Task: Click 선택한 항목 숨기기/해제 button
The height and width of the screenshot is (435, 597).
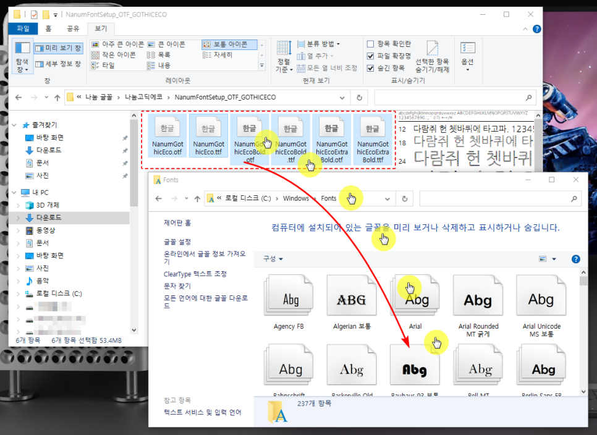Action: pos(432,57)
